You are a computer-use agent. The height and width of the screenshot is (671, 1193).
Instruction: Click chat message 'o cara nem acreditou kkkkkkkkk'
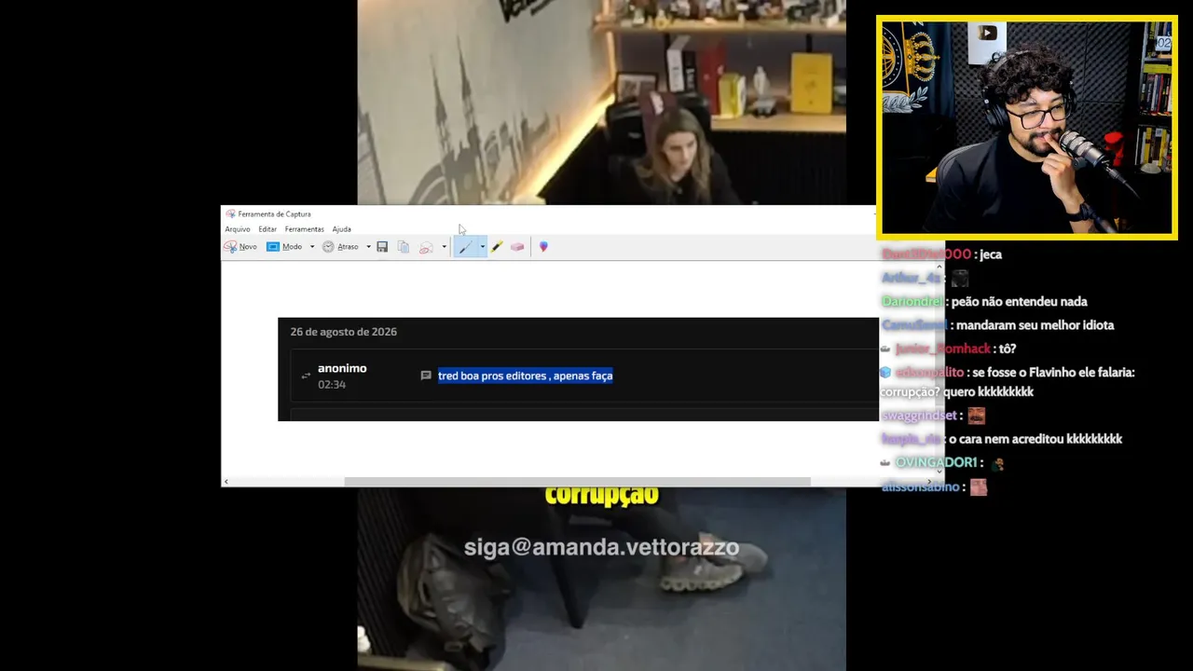(1035, 439)
